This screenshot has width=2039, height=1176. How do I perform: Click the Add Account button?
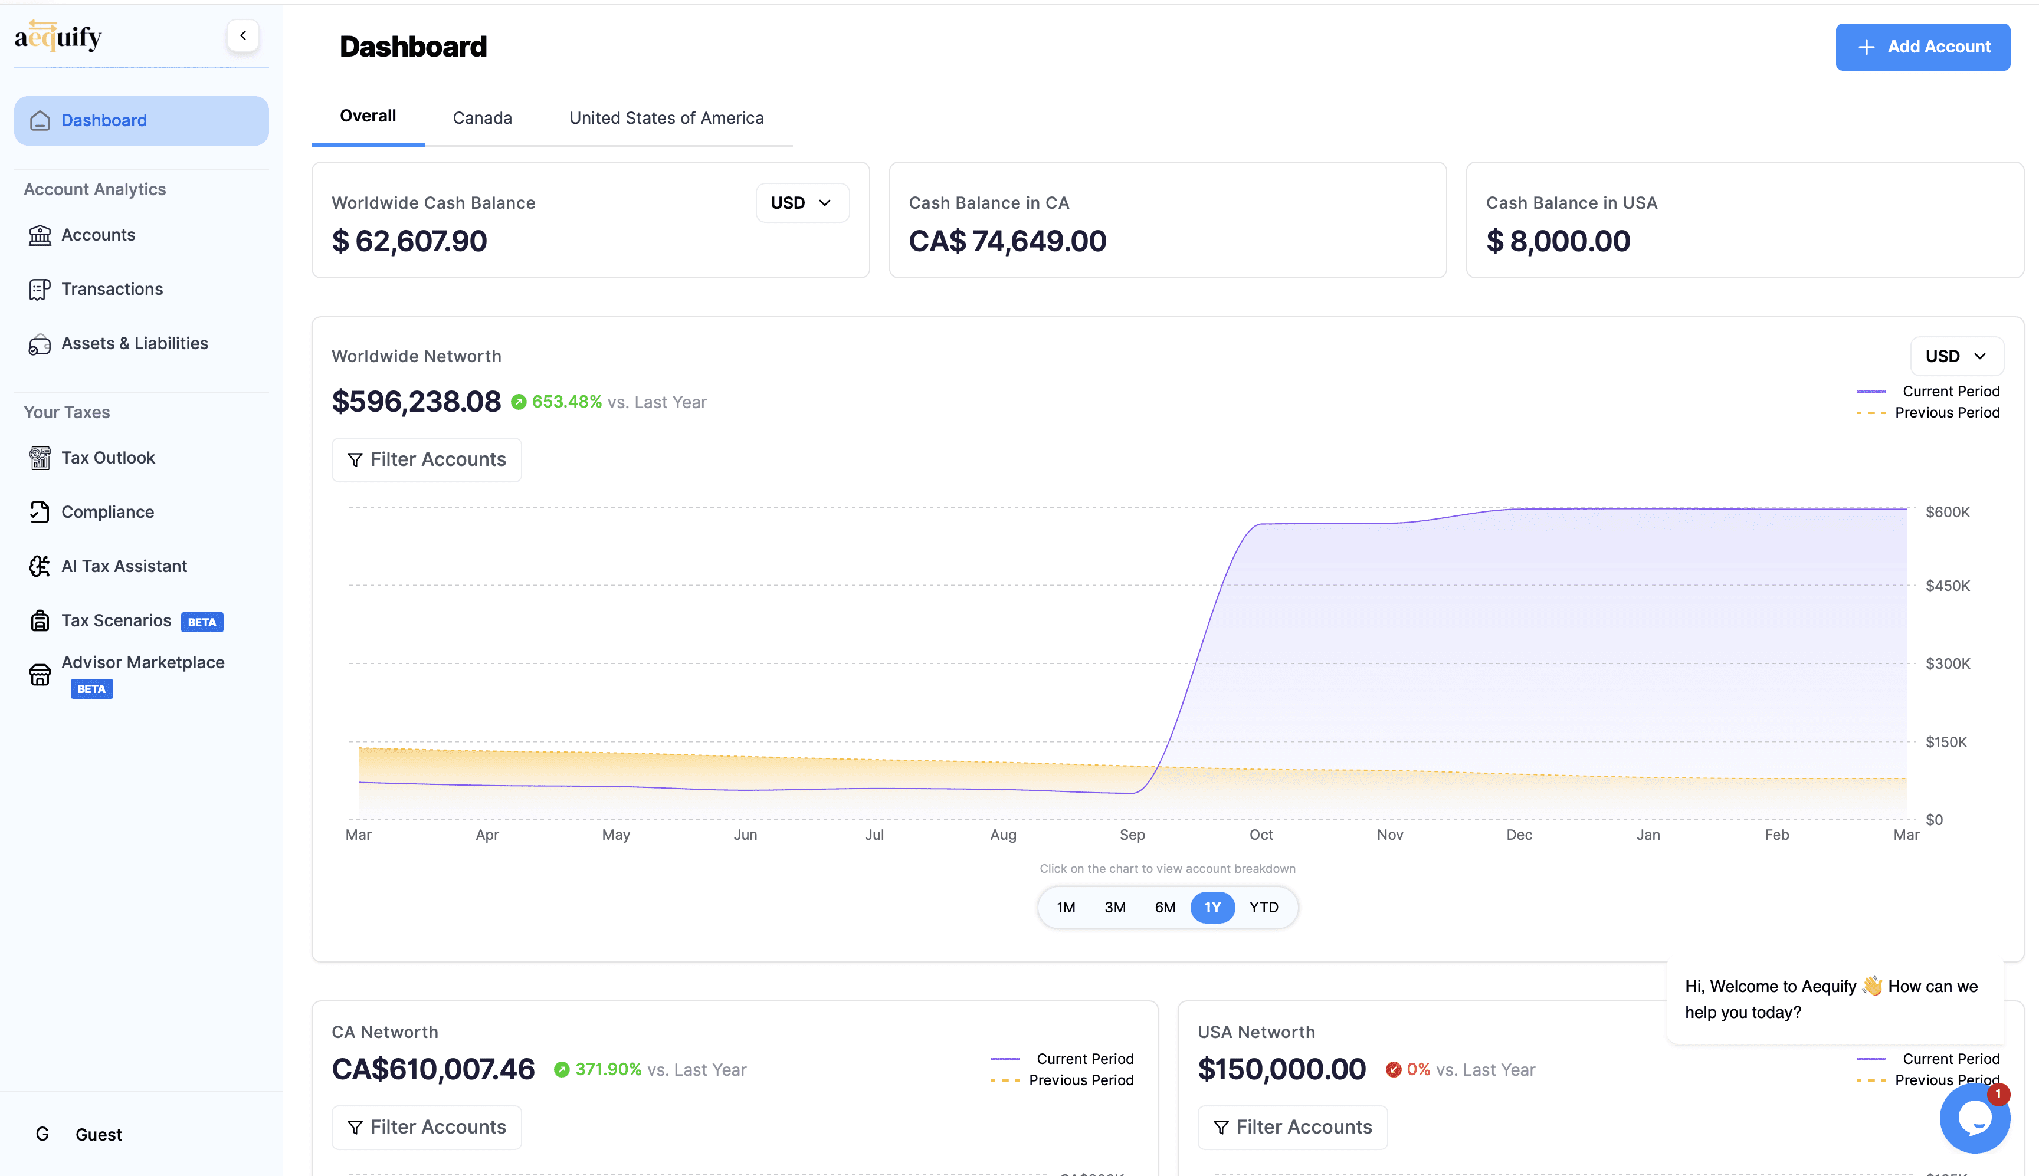click(x=1922, y=47)
